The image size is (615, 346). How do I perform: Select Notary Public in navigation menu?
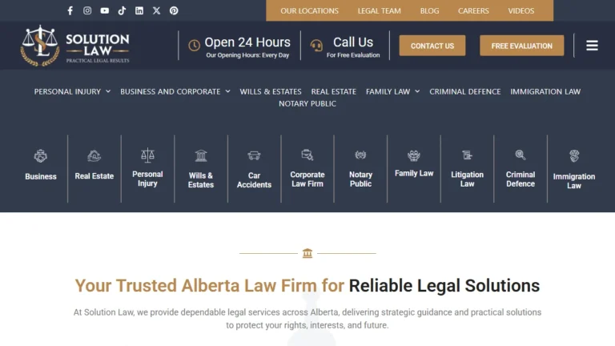tap(307, 103)
